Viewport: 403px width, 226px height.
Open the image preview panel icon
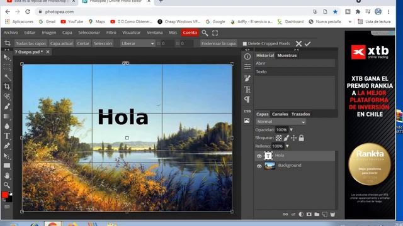pos(247,121)
